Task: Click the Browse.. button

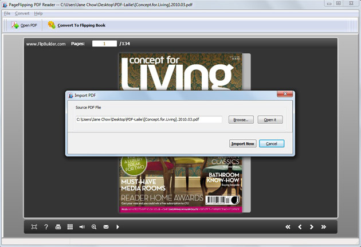Action: (x=241, y=120)
